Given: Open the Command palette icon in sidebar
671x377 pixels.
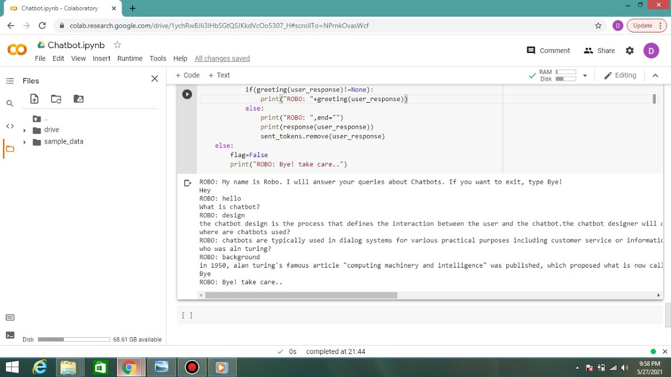Looking at the screenshot, I should (x=9, y=318).
